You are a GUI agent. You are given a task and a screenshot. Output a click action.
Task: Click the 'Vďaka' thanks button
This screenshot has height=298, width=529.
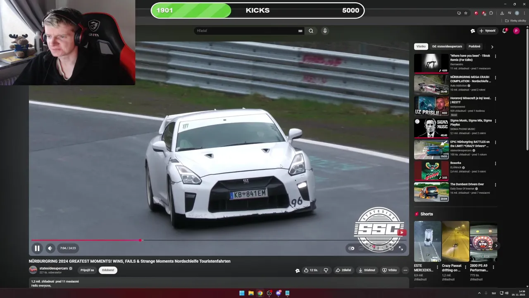(x=390, y=270)
